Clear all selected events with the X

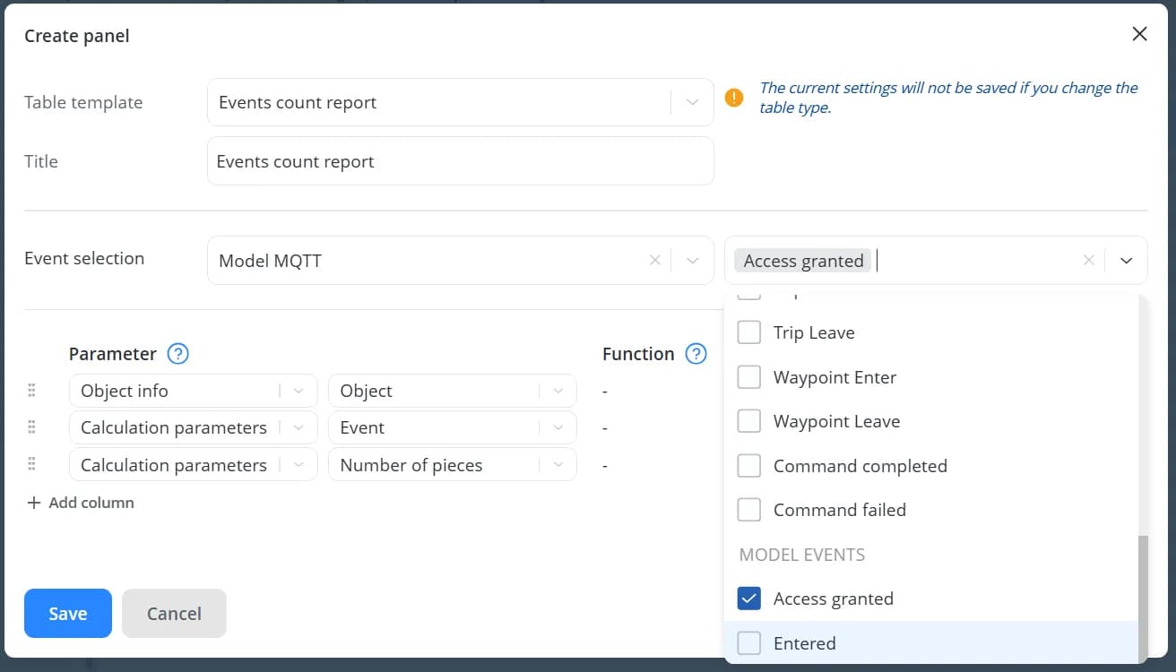pyautogui.click(x=1088, y=260)
